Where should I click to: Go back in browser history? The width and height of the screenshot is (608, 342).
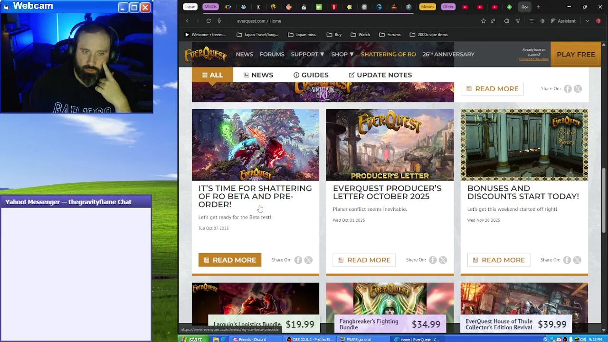pos(187,21)
